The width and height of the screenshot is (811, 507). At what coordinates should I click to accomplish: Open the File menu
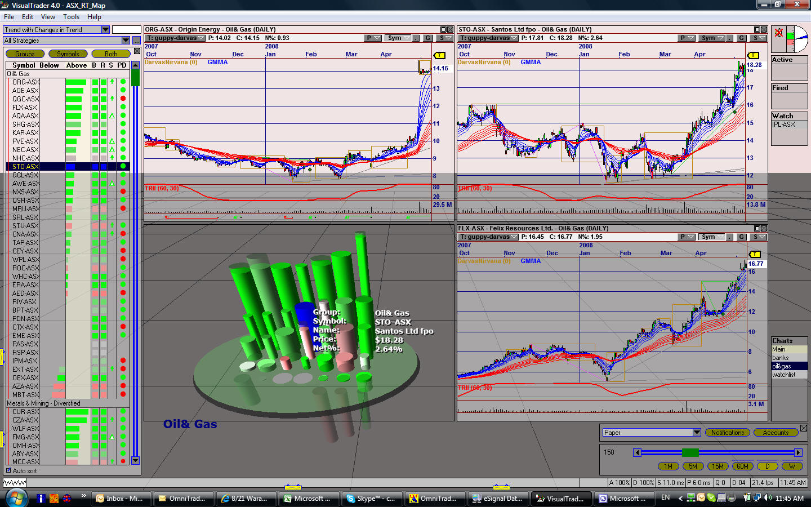tap(9, 17)
